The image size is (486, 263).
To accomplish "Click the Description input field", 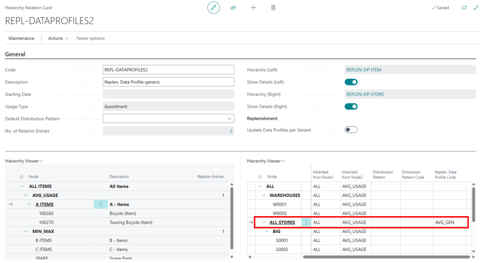I will pos(168,82).
